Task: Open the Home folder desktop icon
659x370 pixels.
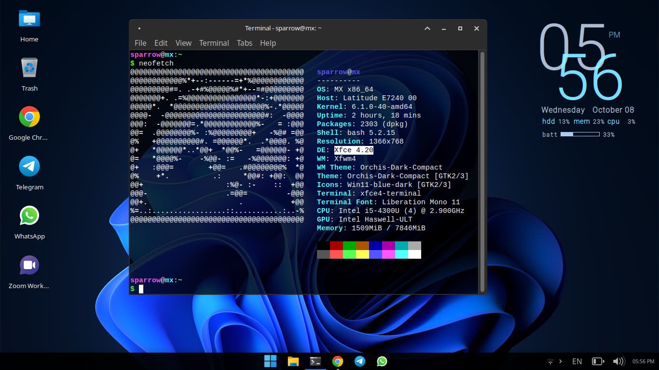Action: [29, 19]
